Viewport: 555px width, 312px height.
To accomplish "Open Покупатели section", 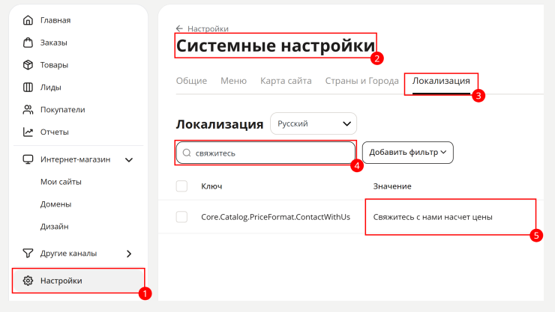I will coord(63,110).
